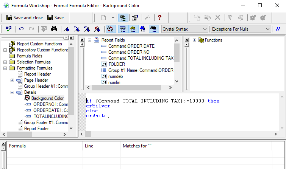The height and width of the screenshot is (169, 286).
Task: Click in the formula text editor
Action: coord(183,112)
